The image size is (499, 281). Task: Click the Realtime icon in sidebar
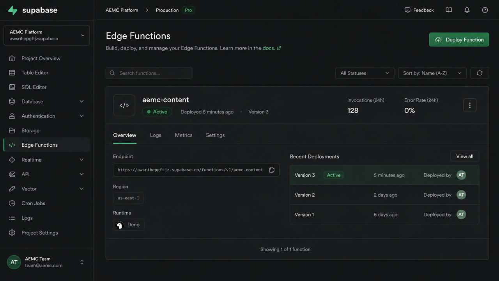click(12, 160)
